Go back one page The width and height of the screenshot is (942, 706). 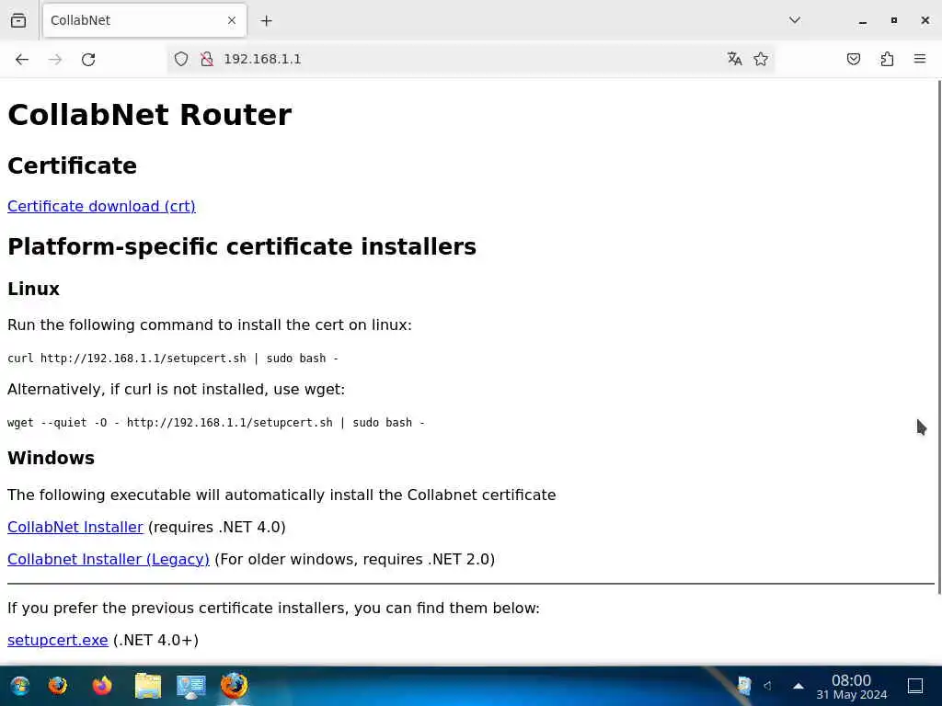point(22,59)
